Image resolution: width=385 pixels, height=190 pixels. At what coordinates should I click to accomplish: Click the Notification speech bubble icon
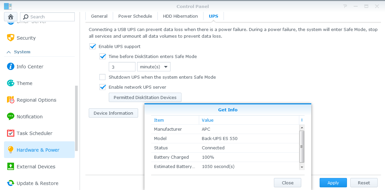pos(11,116)
